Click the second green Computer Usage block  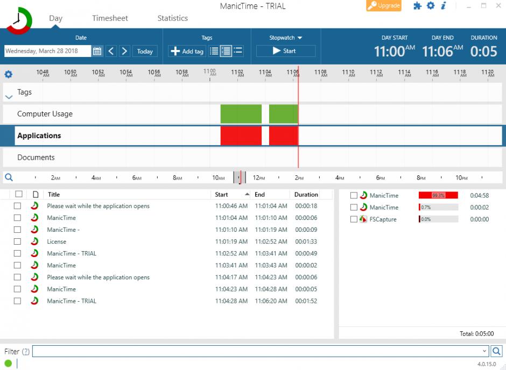tap(284, 114)
